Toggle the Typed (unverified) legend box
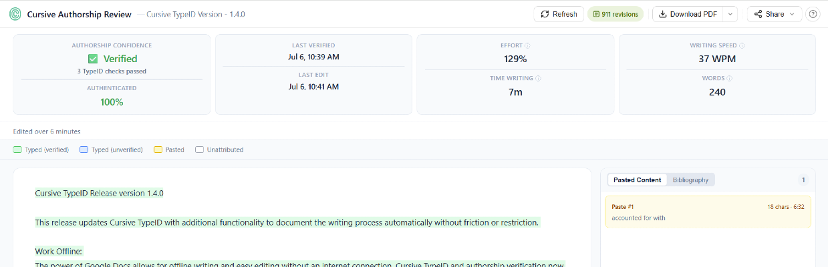The height and width of the screenshot is (267, 828). click(x=84, y=150)
